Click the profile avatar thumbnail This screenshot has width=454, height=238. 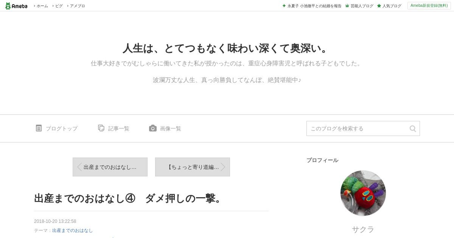pyautogui.click(x=363, y=193)
